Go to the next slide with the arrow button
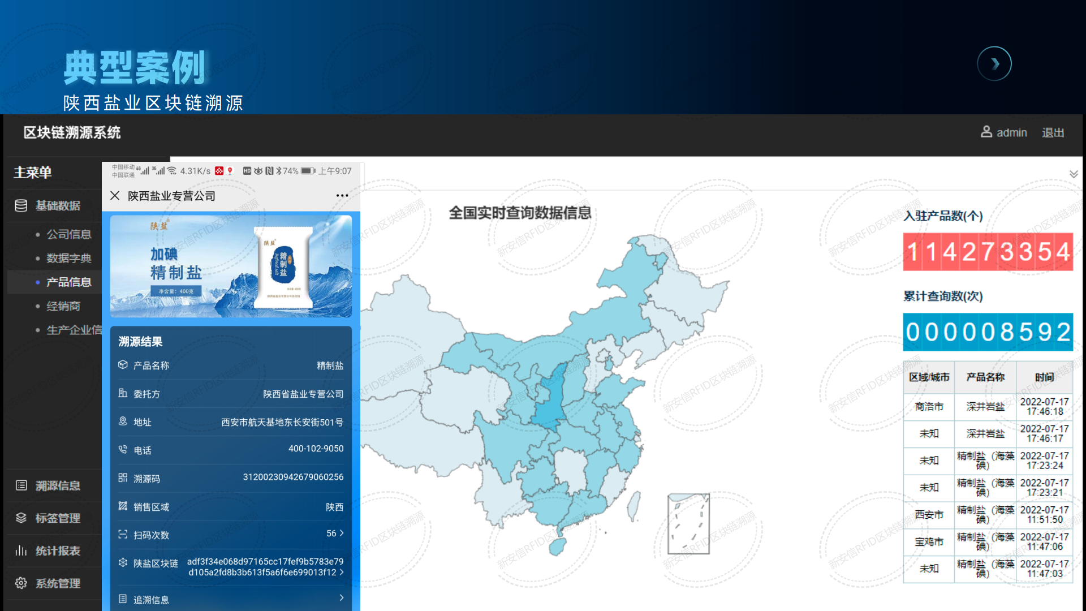Image resolution: width=1086 pixels, height=611 pixels. pos(994,63)
